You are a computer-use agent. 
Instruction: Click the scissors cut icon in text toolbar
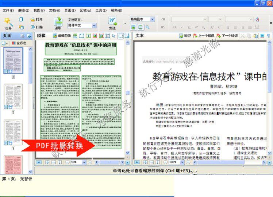(243, 36)
